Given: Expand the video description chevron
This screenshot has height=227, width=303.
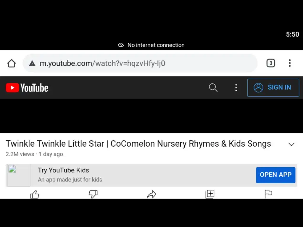Looking at the screenshot, I should (291, 144).
